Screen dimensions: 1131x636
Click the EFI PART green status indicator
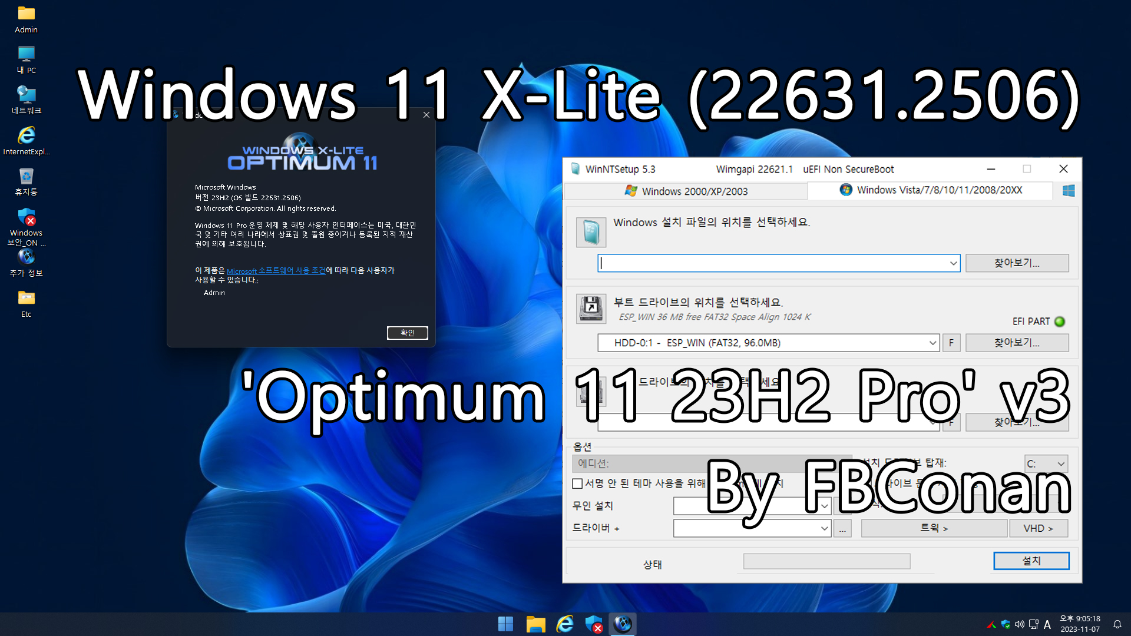tap(1060, 322)
